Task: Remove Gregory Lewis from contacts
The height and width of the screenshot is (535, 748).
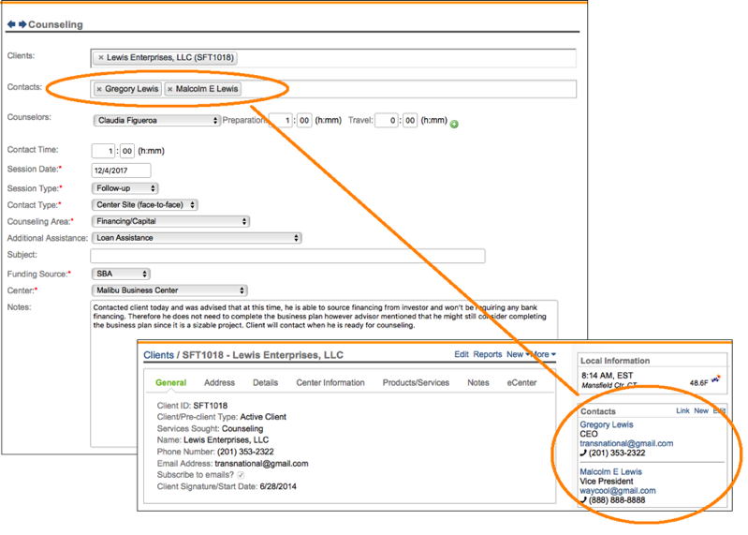Action: [99, 89]
